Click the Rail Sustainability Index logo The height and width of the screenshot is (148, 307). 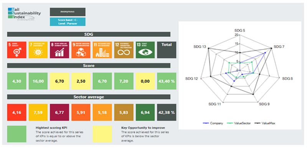[24, 14]
